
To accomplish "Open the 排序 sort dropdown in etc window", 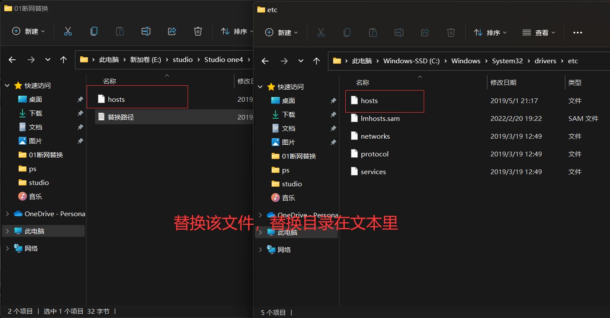I will tap(490, 32).
